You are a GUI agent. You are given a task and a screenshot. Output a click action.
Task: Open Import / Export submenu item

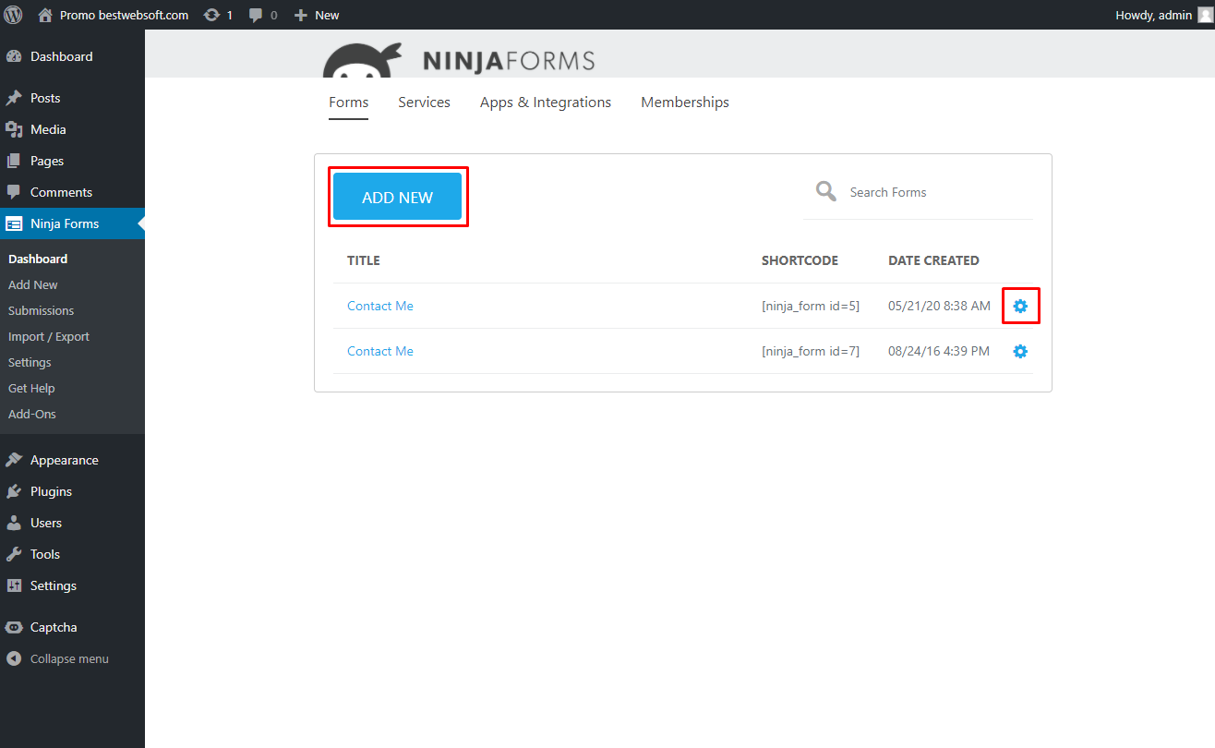pos(49,336)
